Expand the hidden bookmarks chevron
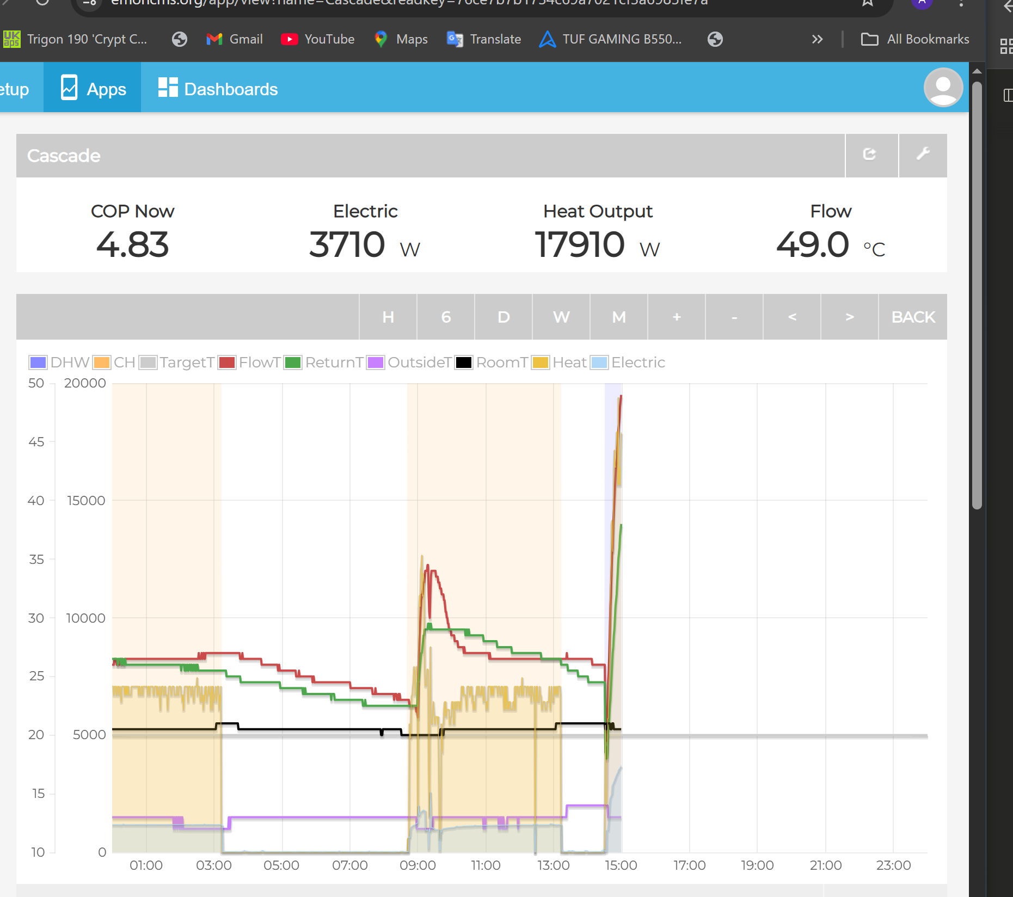 point(817,39)
